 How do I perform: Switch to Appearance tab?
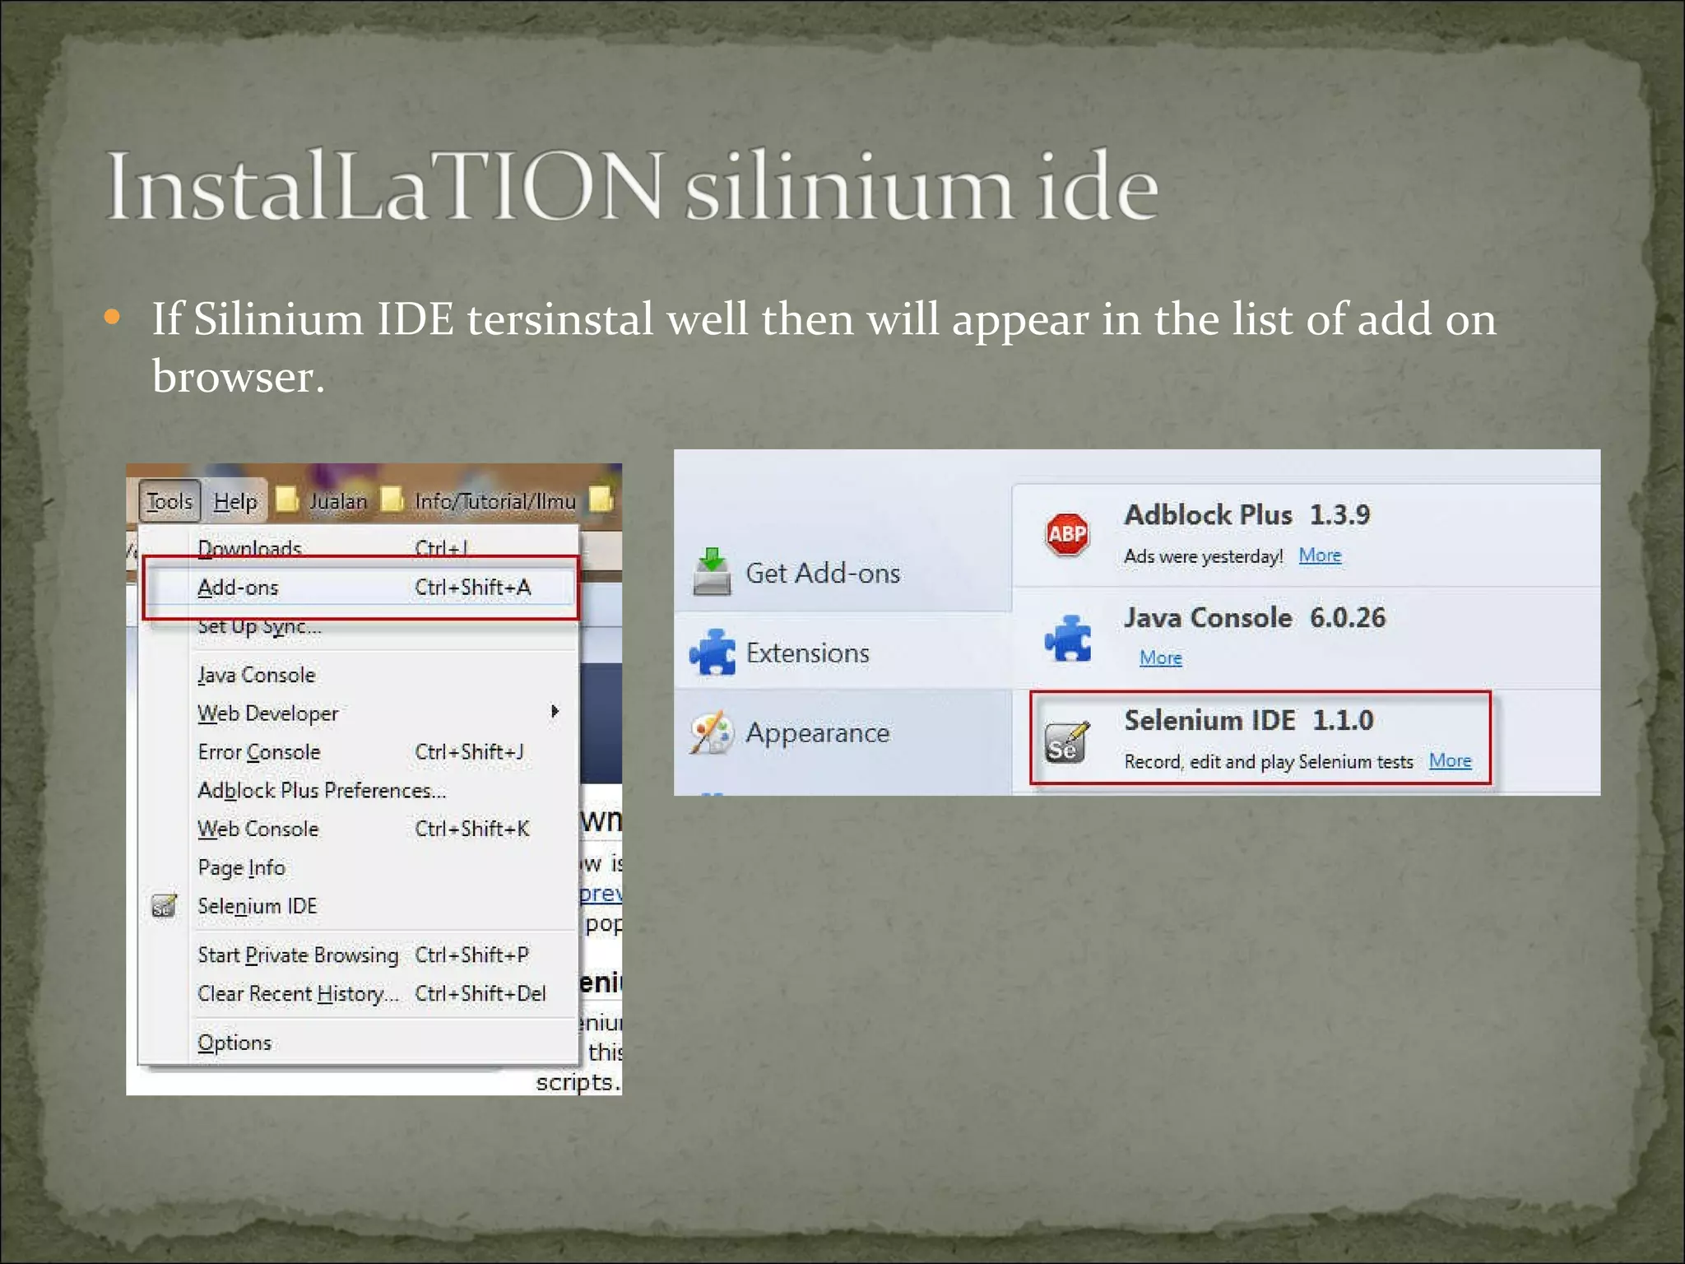click(842, 732)
